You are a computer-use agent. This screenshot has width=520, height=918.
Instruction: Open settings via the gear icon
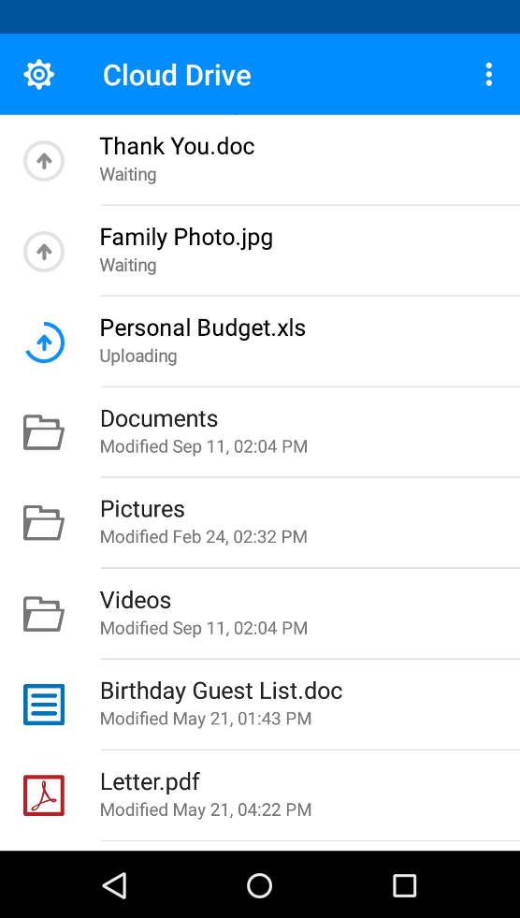[38, 74]
